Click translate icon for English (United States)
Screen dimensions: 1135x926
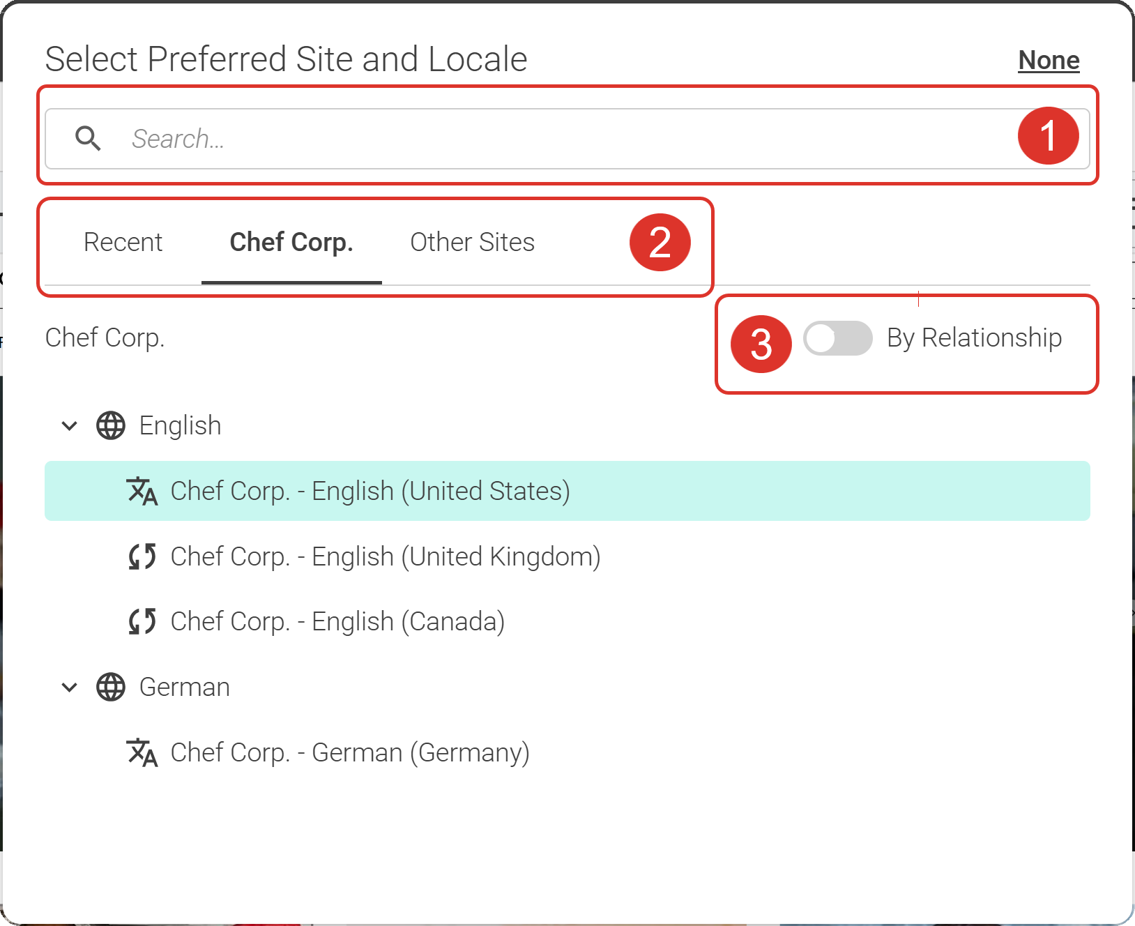pyautogui.click(x=142, y=492)
